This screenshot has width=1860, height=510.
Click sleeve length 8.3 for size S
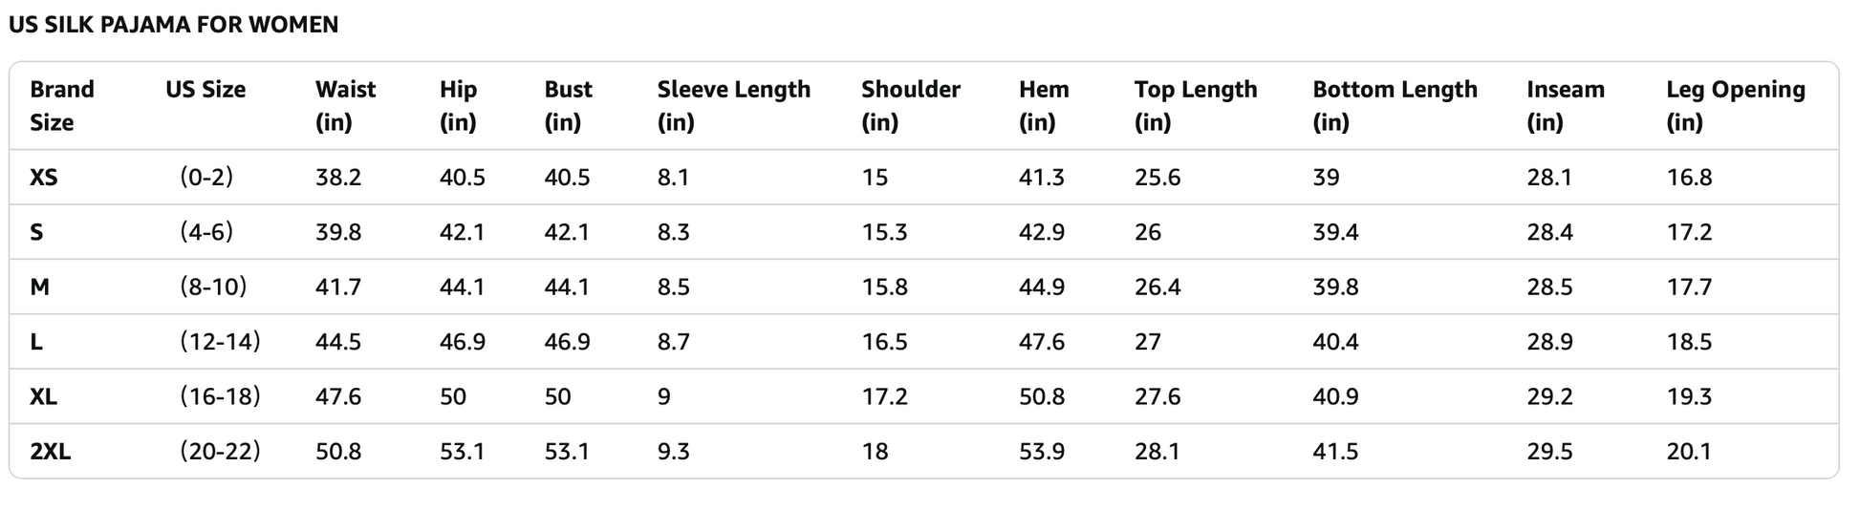click(673, 232)
